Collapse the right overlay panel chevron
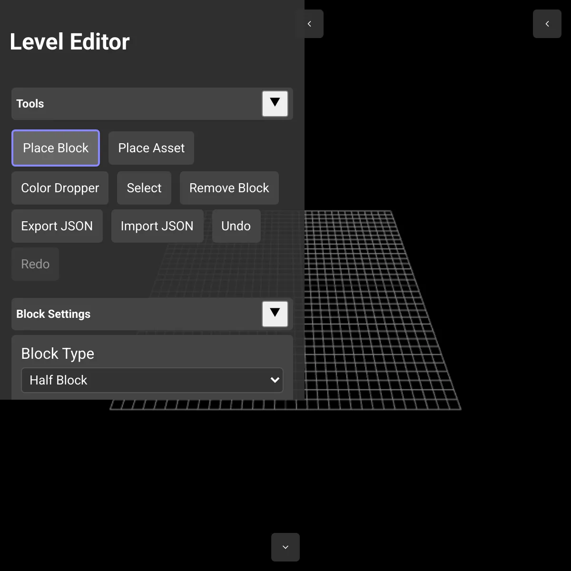 pos(547,24)
